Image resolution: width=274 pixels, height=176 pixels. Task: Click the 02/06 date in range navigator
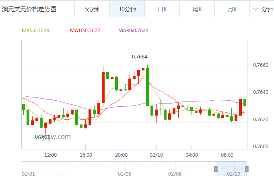pyautogui.click(x=124, y=174)
